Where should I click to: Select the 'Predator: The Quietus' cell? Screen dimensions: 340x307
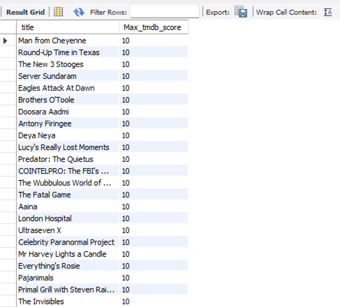point(68,159)
